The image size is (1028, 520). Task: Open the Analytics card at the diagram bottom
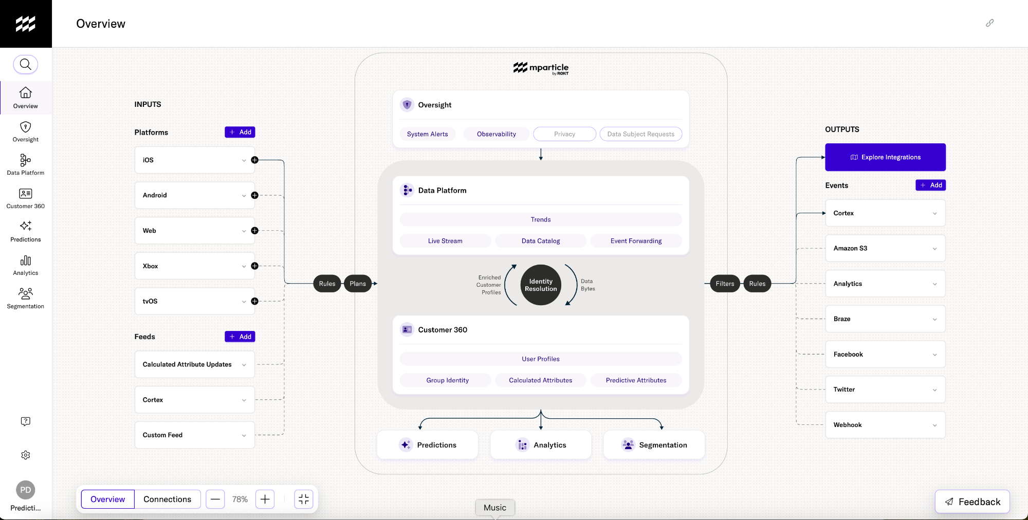(541, 445)
